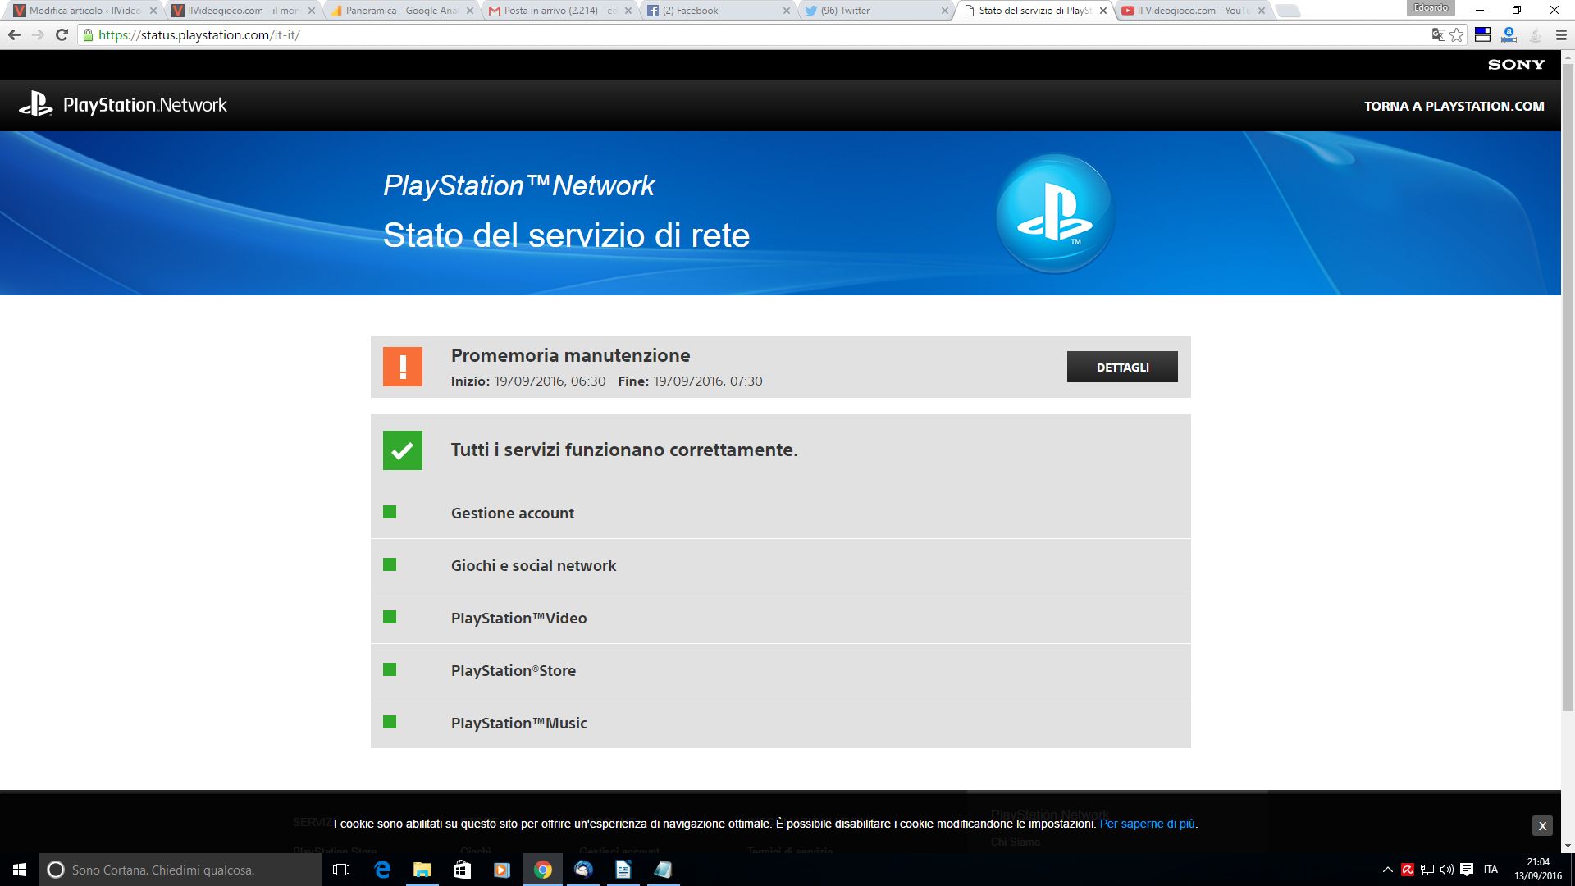Click the green checkmark status icon
Image resolution: width=1575 pixels, height=886 pixels.
click(403, 450)
